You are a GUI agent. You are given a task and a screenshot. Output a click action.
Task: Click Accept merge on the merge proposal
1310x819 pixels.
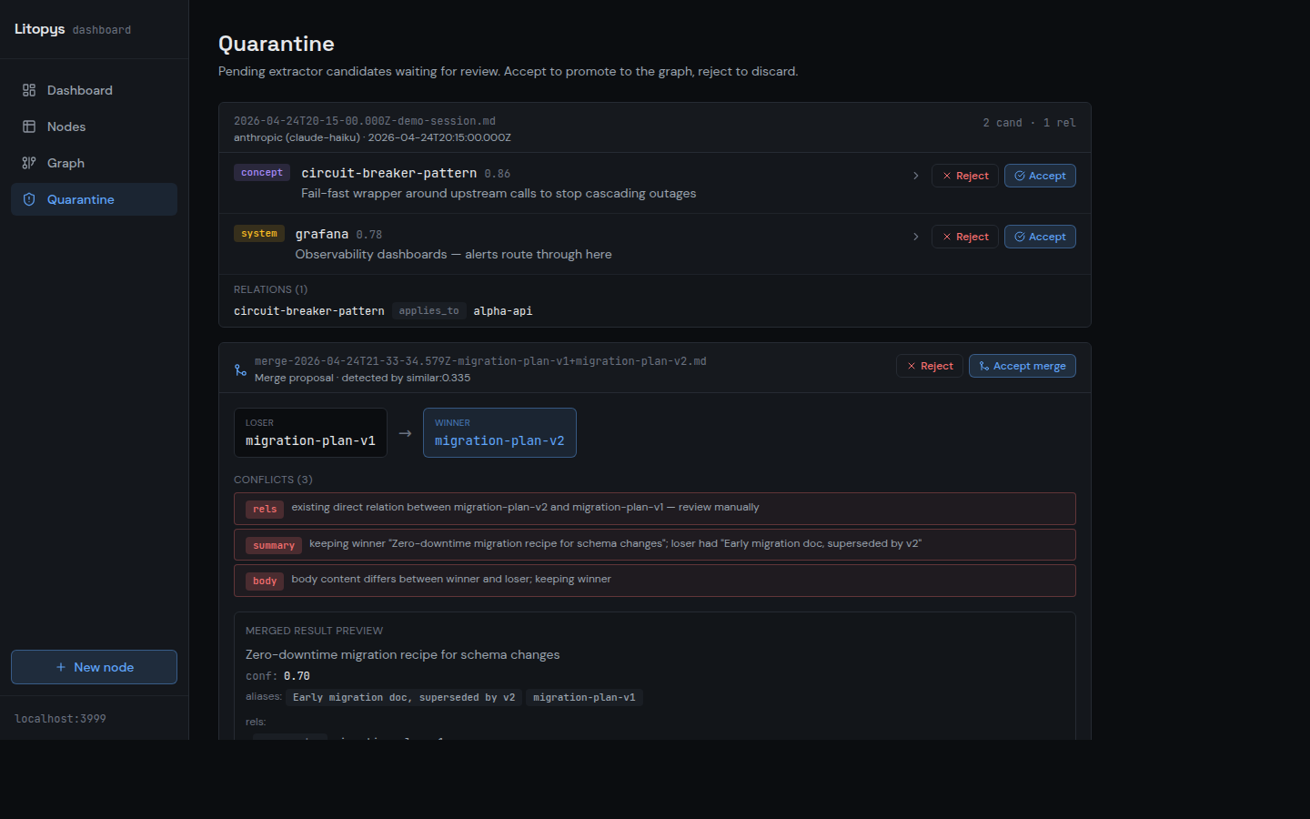[1022, 365]
